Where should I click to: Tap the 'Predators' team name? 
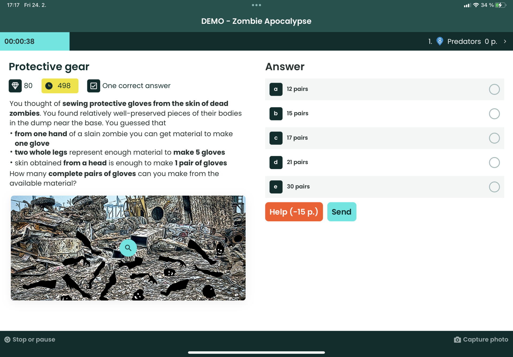point(464,41)
